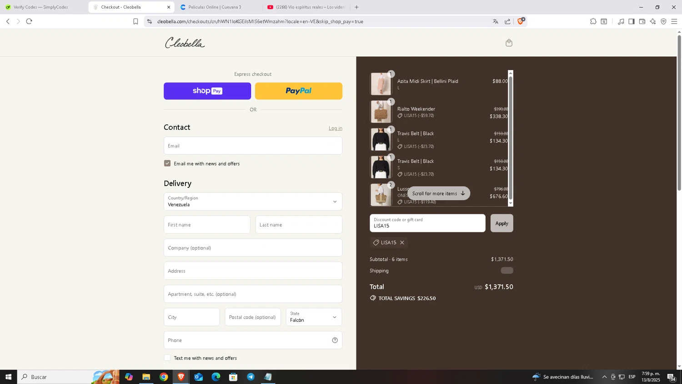Open the taskbar clock and date
The width and height of the screenshot is (682, 384).
(x=651, y=377)
